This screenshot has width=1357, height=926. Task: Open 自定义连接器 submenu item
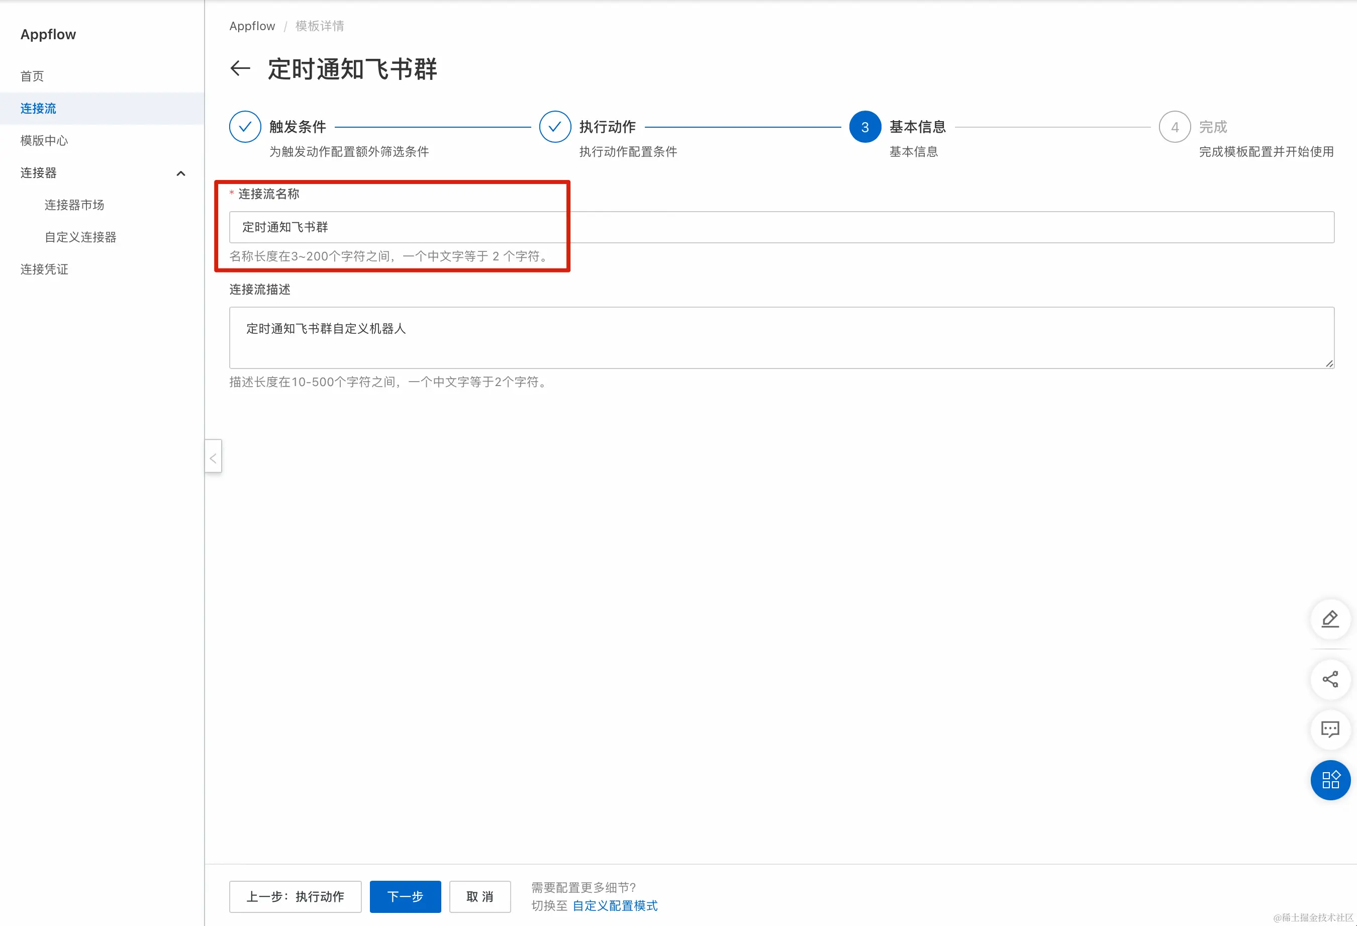tap(80, 237)
